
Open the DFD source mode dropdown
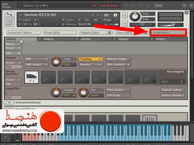[x=36, y=59]
